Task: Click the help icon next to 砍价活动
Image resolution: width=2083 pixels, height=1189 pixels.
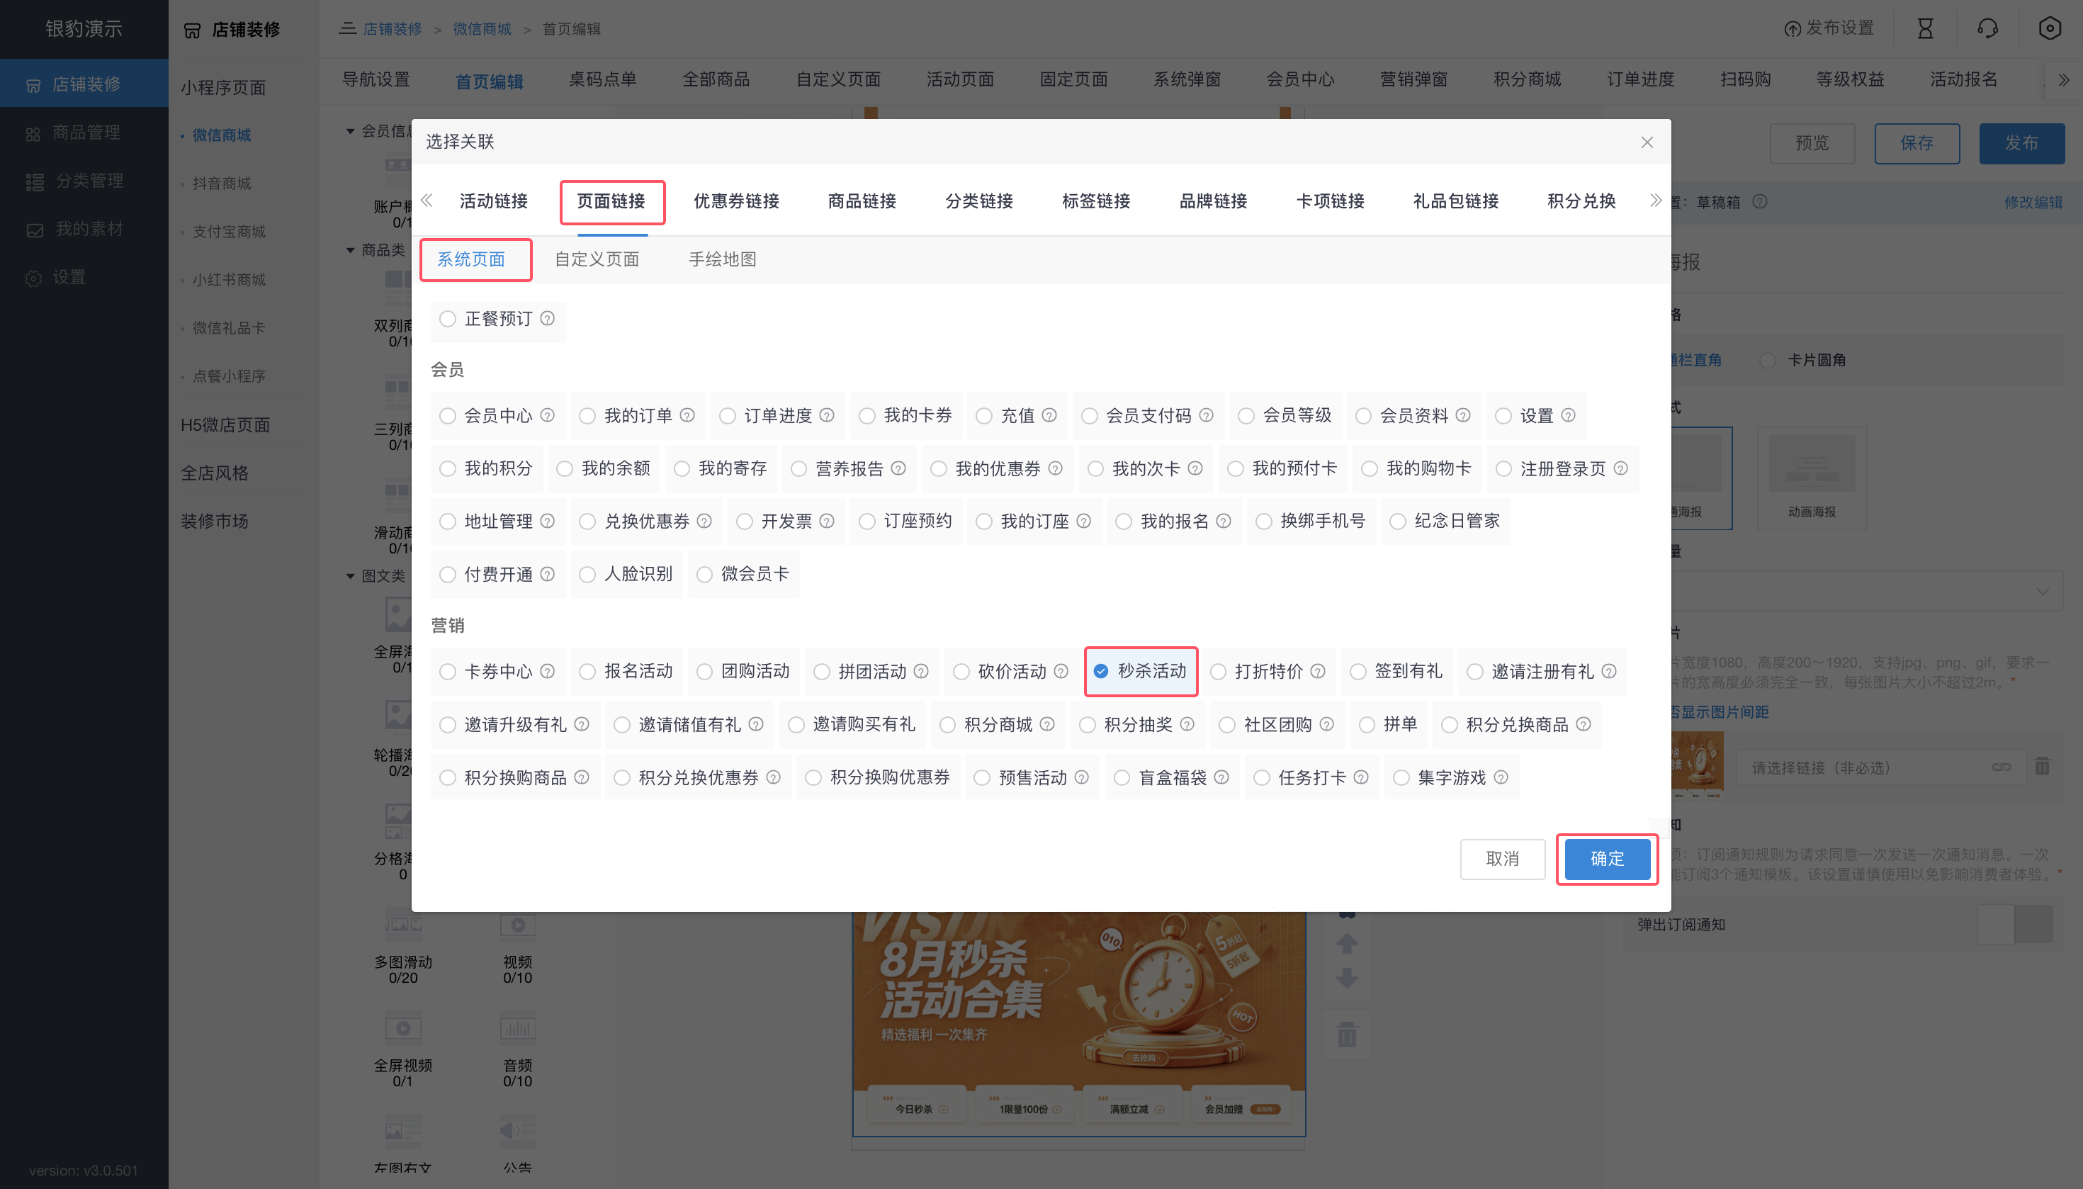Action: pos(1061,671)
